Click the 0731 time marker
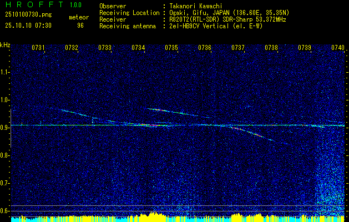 point(38,47)
